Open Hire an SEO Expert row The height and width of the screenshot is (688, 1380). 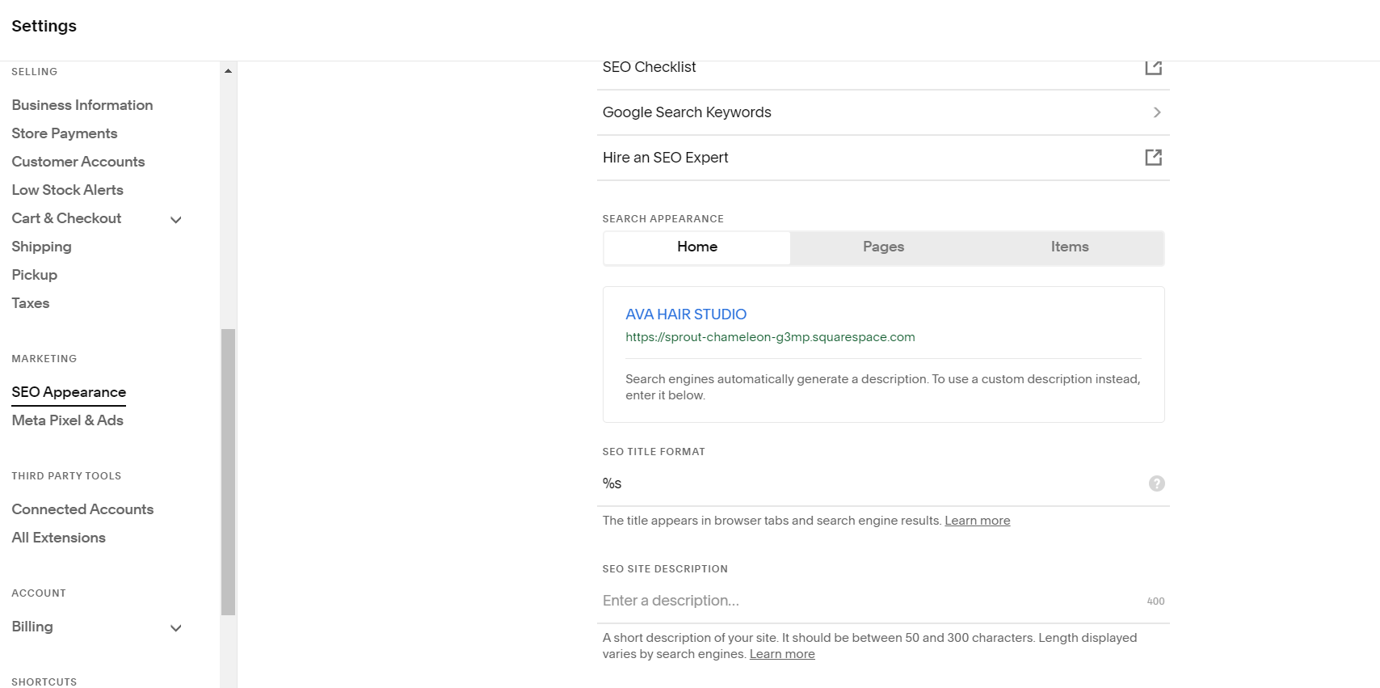[x=883, y=158]
